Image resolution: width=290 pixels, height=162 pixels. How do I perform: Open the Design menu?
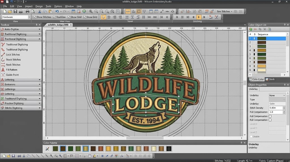(39, 6)
